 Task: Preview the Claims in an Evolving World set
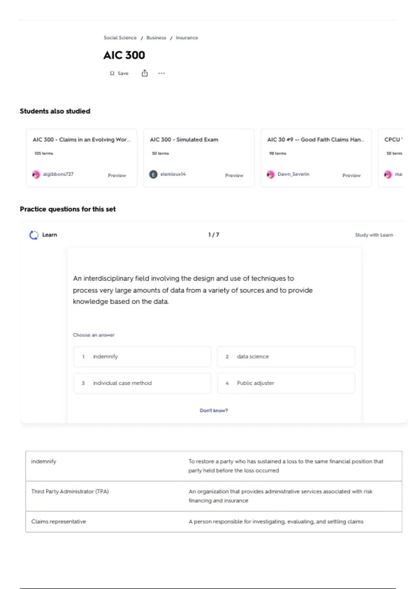click(x=117, y=176)
